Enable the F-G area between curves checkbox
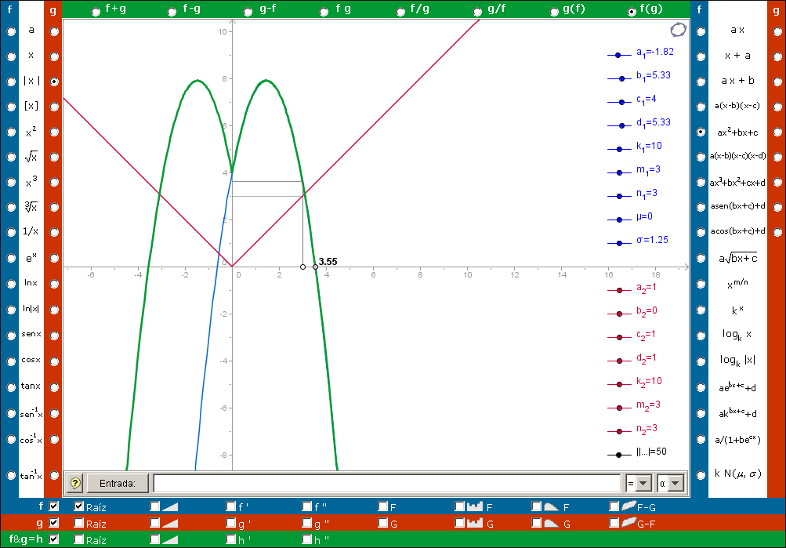 (614, 506)
